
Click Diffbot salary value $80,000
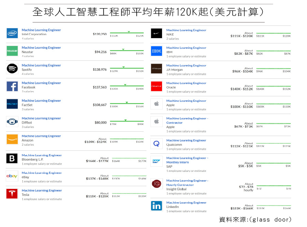pos(101,123)
